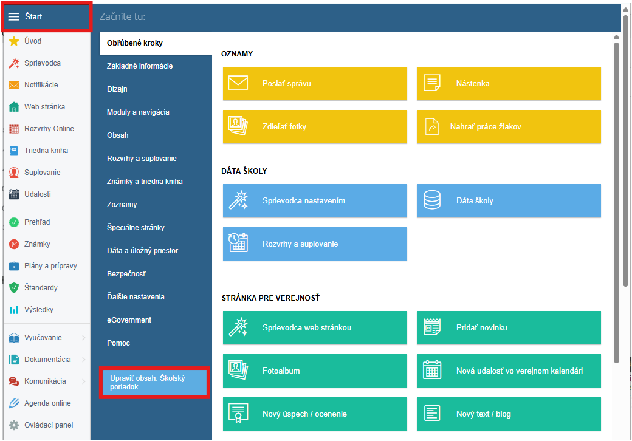Screen dimensions: 632x441
Task: Click the inner content vertical scrollbar
Action: (x=616, y=202)
